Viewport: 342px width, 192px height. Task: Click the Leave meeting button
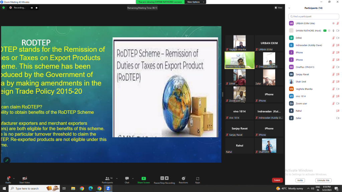pyautogui.click(x=277, y=180)
